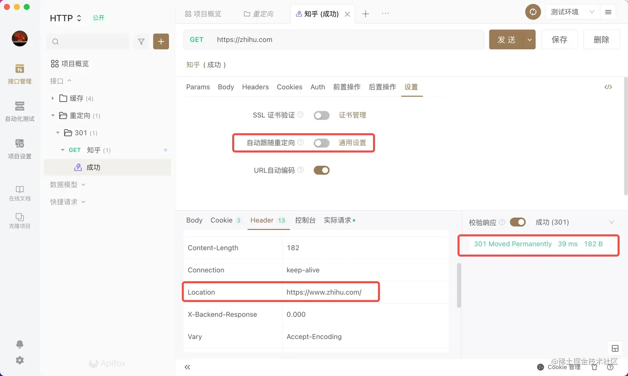
Task: Open the 通用设置 link
Action: (x=352, y=143)
